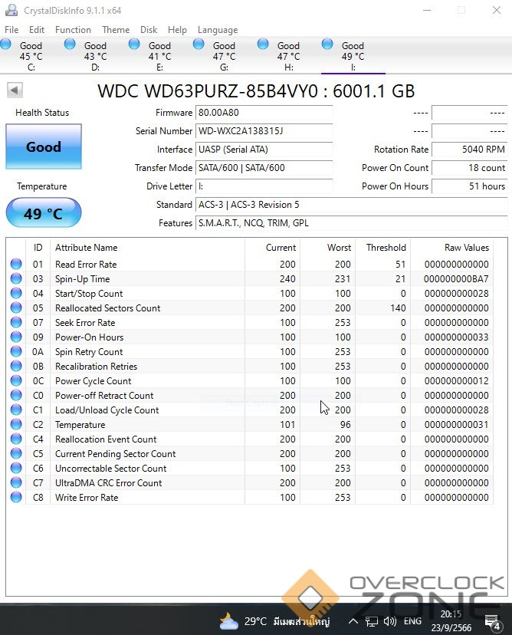
Task: Click the Features field
Action: pos(351,222)
